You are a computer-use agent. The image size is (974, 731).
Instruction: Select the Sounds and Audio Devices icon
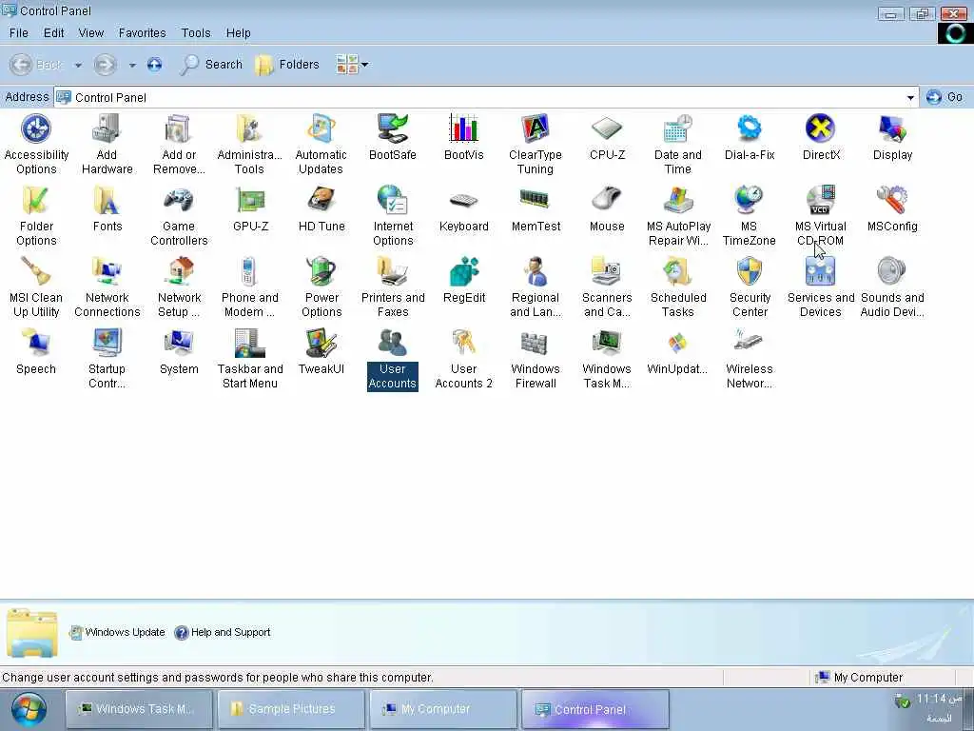892,271
